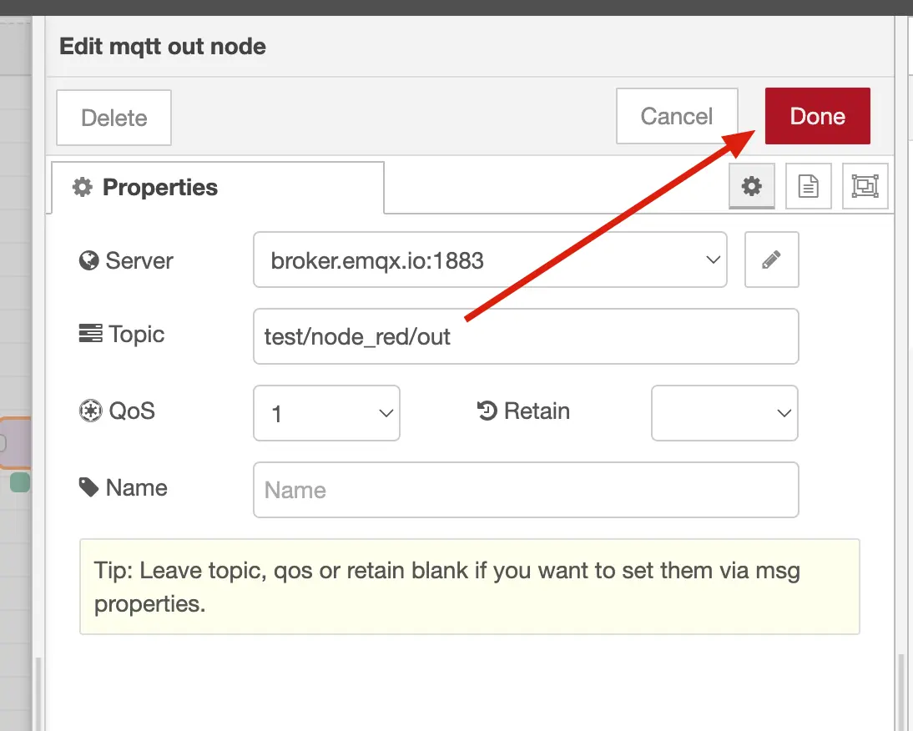Viewport: 913px width, 731px height.
Task: Click Done to save the mqtt node
Action: (817, 116)
